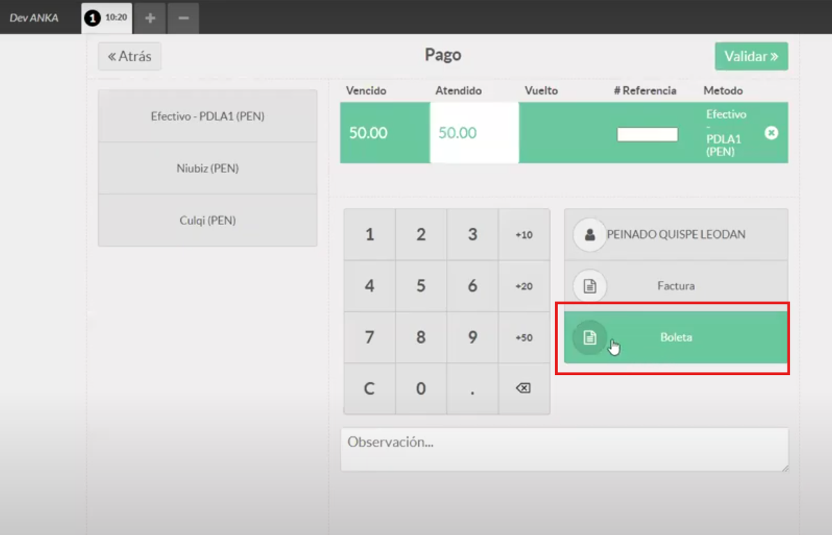Click the customer person icon

[x=590, y=235]
